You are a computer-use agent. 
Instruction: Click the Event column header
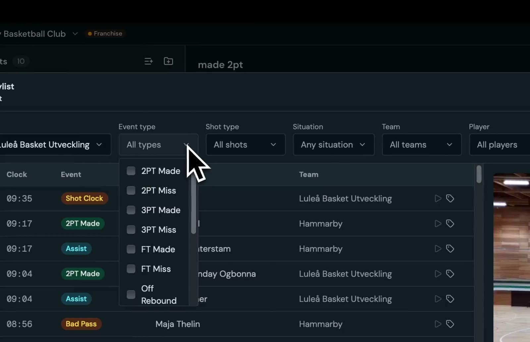tap(71, 174)
